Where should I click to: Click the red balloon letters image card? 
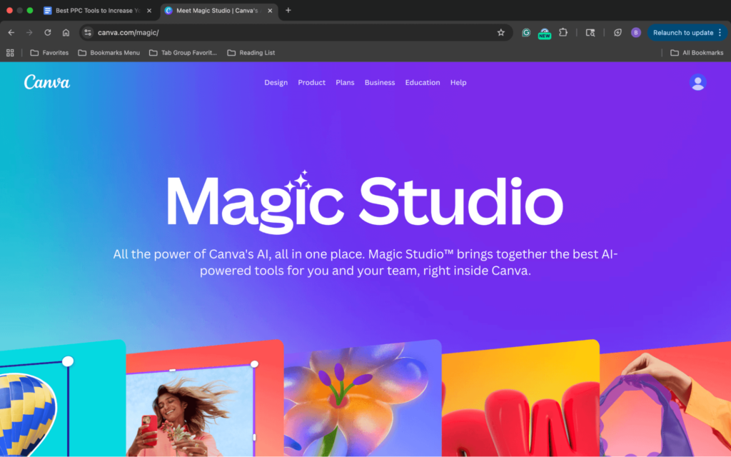point(520,398)
